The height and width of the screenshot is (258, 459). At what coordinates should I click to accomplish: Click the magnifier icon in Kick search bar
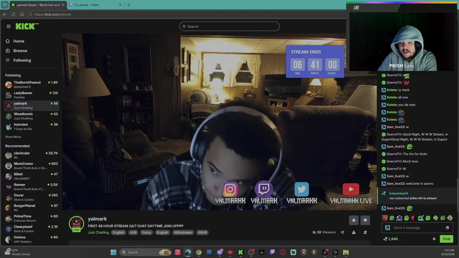pos(184,26)
